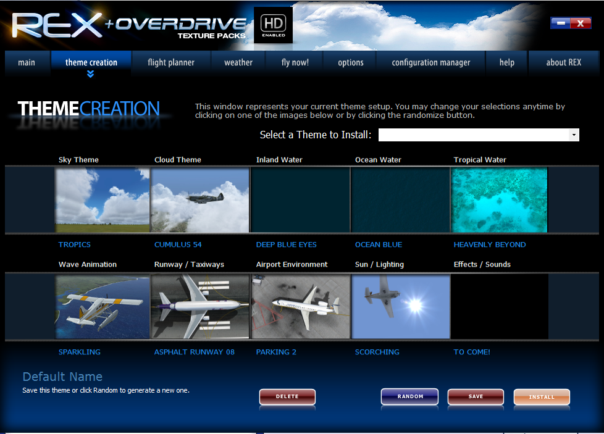Click the HD Enabled badge icon
Viewport: 604px width, 434px height.
pyautogui.click(x=273, y=26)
